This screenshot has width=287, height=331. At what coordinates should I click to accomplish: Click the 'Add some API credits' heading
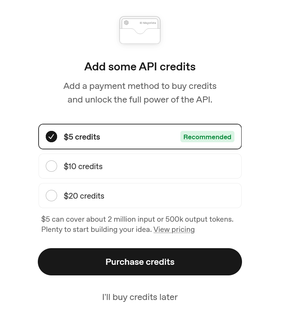pyautogui.click(x=140, y=67)
